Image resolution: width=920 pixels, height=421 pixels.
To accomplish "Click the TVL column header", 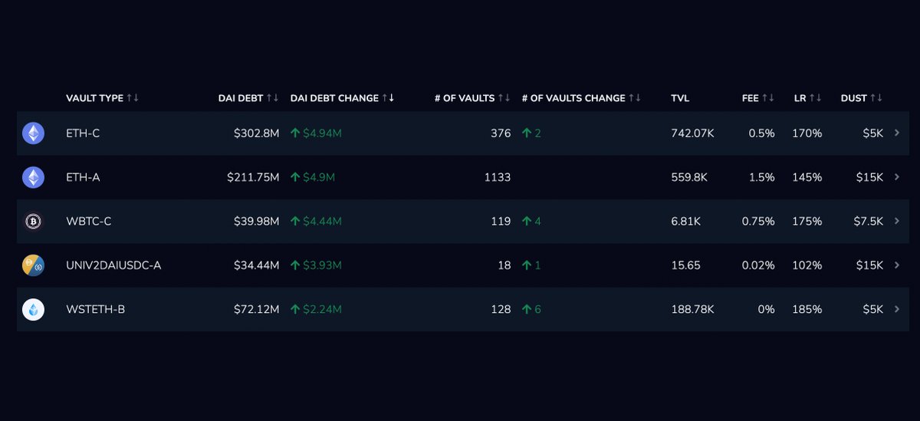I will 680,98.
